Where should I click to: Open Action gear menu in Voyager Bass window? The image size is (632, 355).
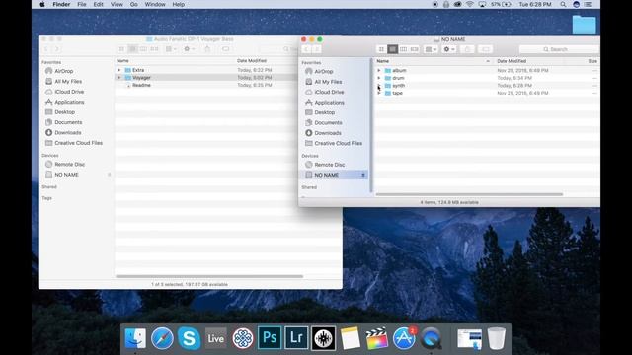189,49
